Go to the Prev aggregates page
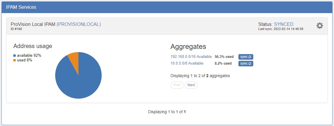This screenshot has height=126, width=334. [177, 85]
